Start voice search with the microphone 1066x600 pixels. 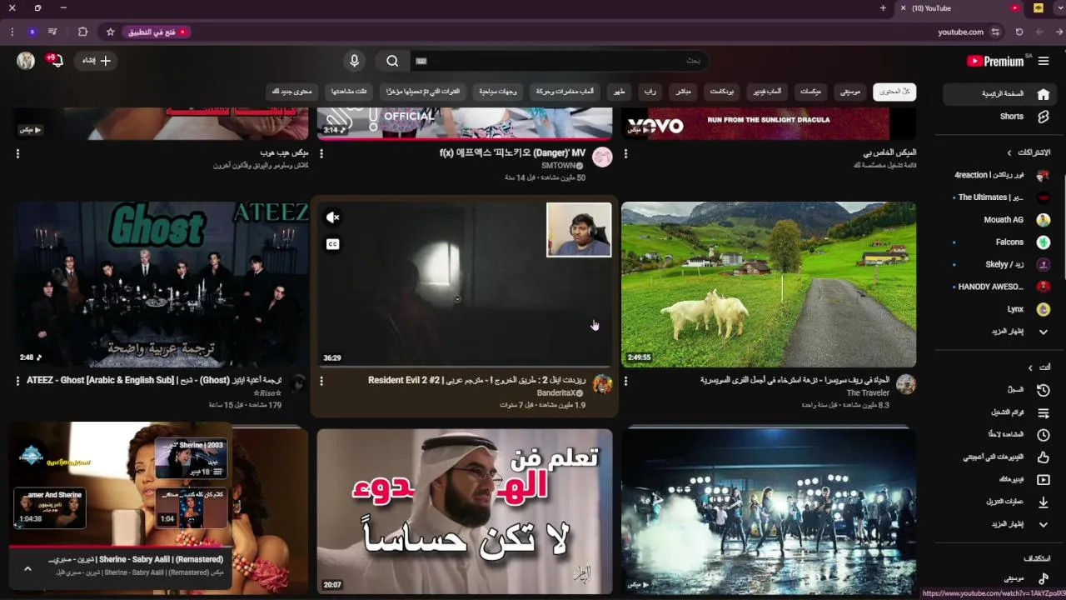pyautogui.click(x=354, y=61)
